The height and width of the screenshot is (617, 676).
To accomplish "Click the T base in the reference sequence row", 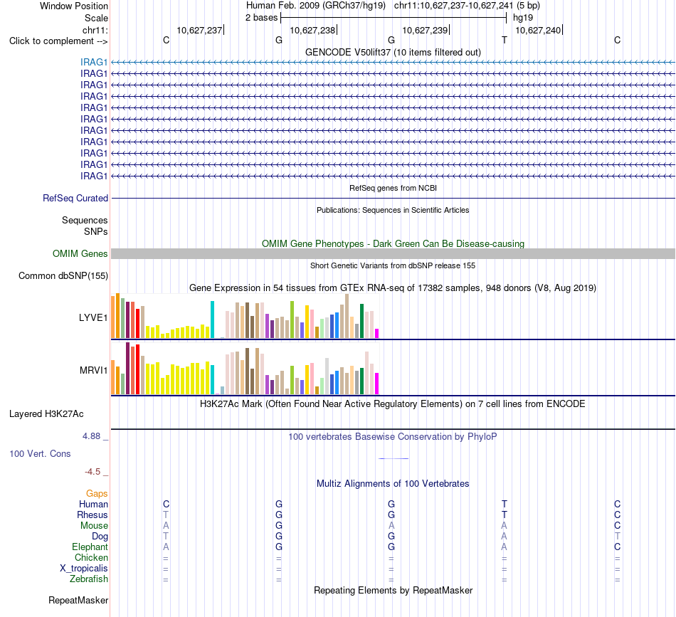I will pyautogui.click(x=505, y=40).
